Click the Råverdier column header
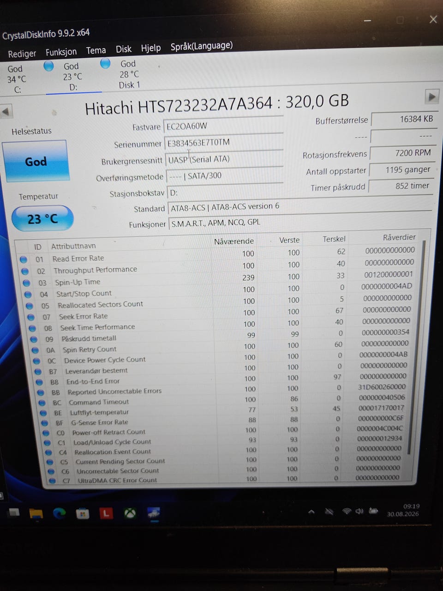443x591 pixels. click(399, 237)
